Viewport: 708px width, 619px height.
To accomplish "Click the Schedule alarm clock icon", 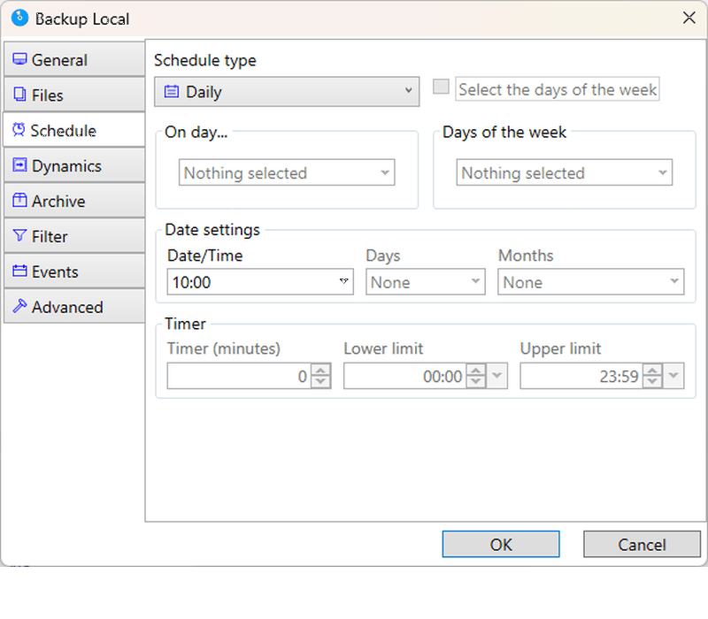I will point(19,130).
